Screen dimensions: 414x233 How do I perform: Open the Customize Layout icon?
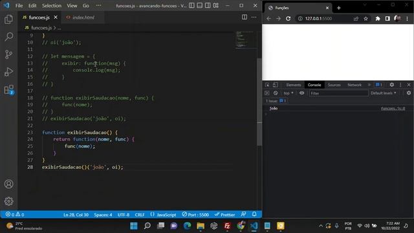pyautogui.click(x=216, y=5)
